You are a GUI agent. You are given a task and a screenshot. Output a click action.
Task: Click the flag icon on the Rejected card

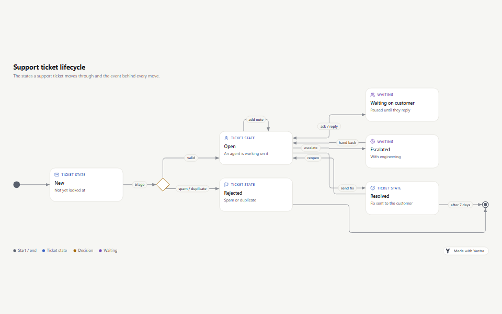[x=226, y=185]
